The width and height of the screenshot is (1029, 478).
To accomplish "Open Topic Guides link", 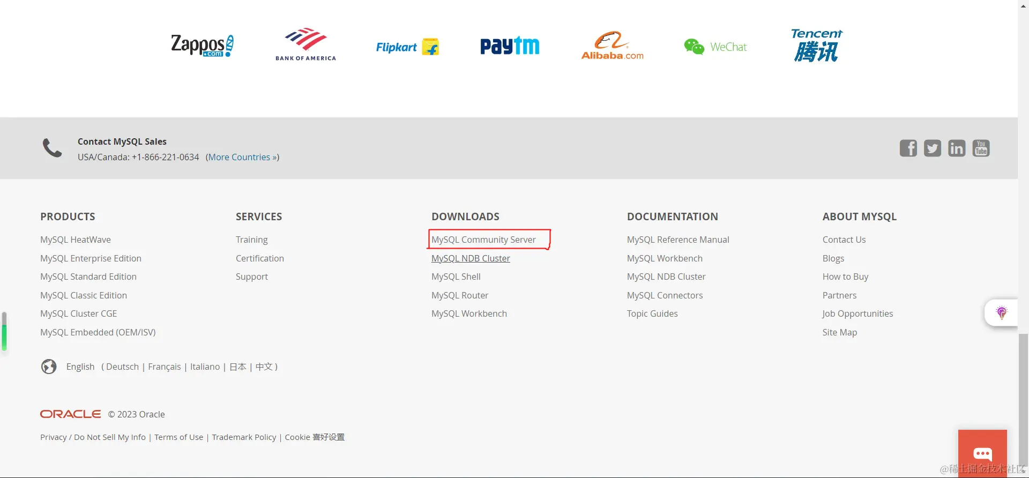I will coord(652,313).
